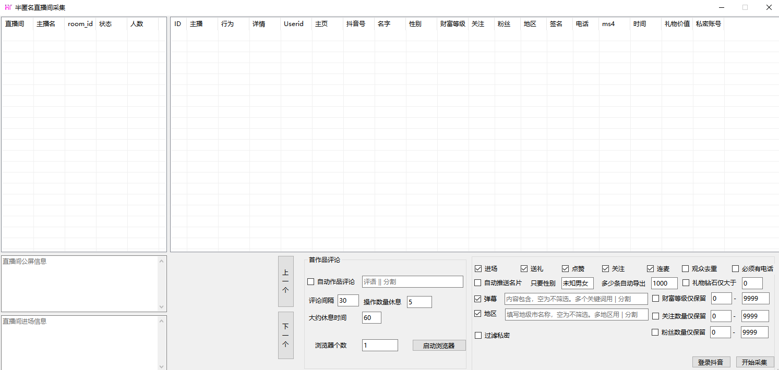Click the 下一个 button
The width and height of the screenshot is (779, 370).
[x=285, y=335]
